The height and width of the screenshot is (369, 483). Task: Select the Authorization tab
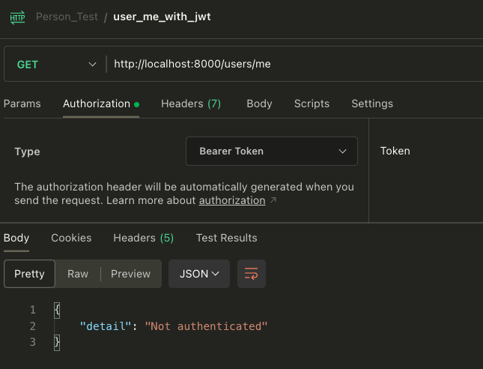pos(97,103)
